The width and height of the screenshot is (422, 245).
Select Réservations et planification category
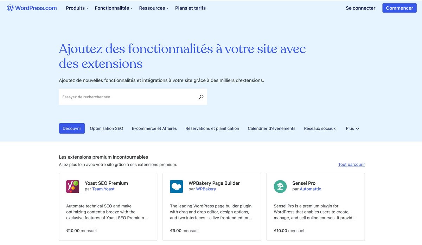point(212,128)
